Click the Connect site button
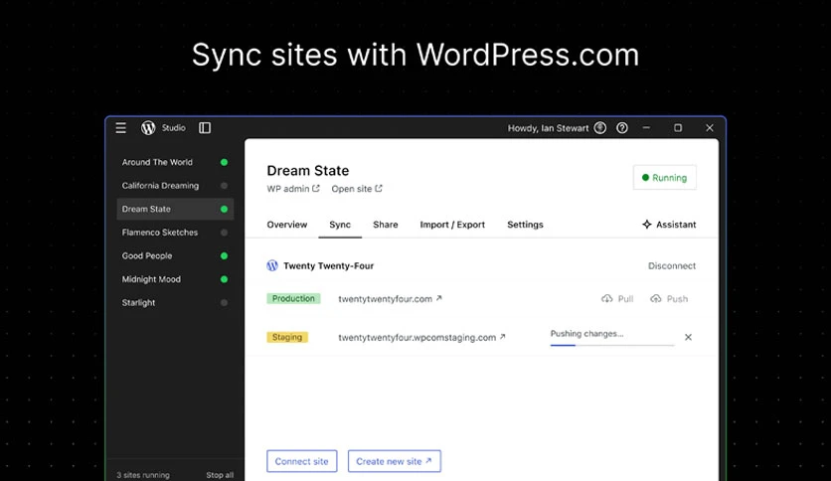The height and width of the screenshot is (481, 831). [301, 461]
